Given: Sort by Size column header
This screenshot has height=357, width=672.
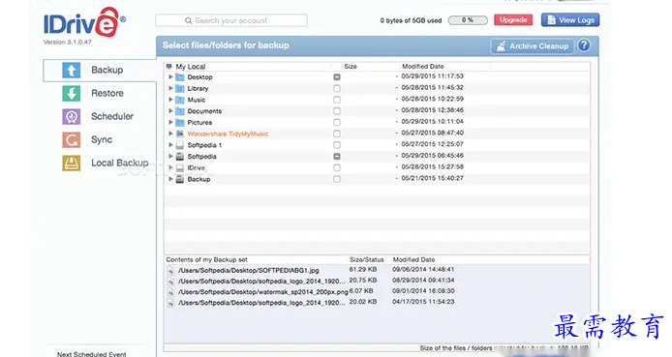Looking at the screenshot, I should pyautogui.click(x=351, y=67).
